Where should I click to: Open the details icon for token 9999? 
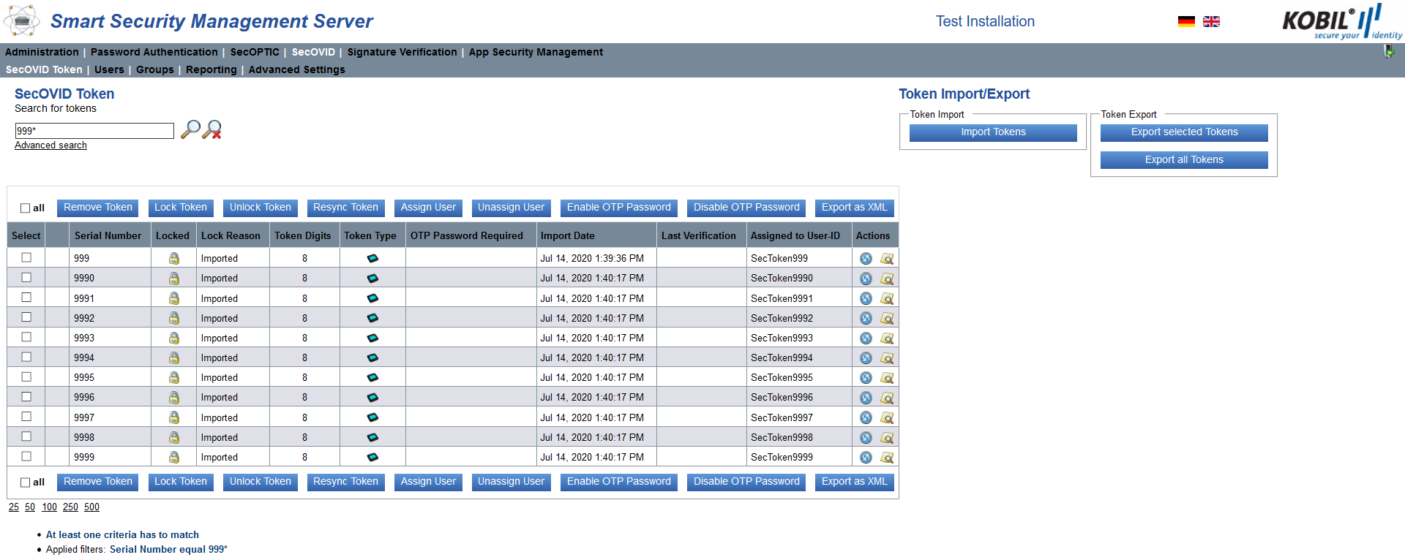[887, 458]
